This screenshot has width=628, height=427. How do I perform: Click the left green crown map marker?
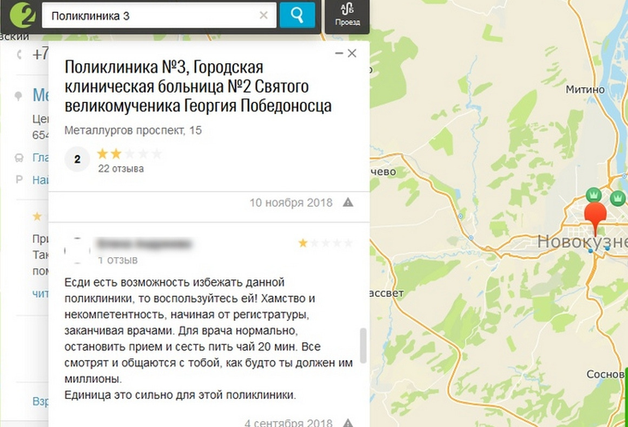(x=594, y=195)
